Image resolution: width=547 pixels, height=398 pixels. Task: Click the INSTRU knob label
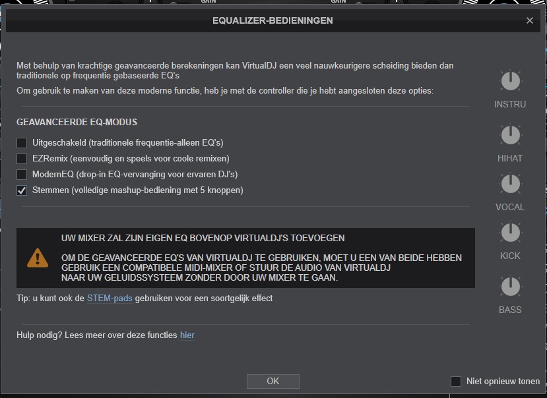click(510, 104)
